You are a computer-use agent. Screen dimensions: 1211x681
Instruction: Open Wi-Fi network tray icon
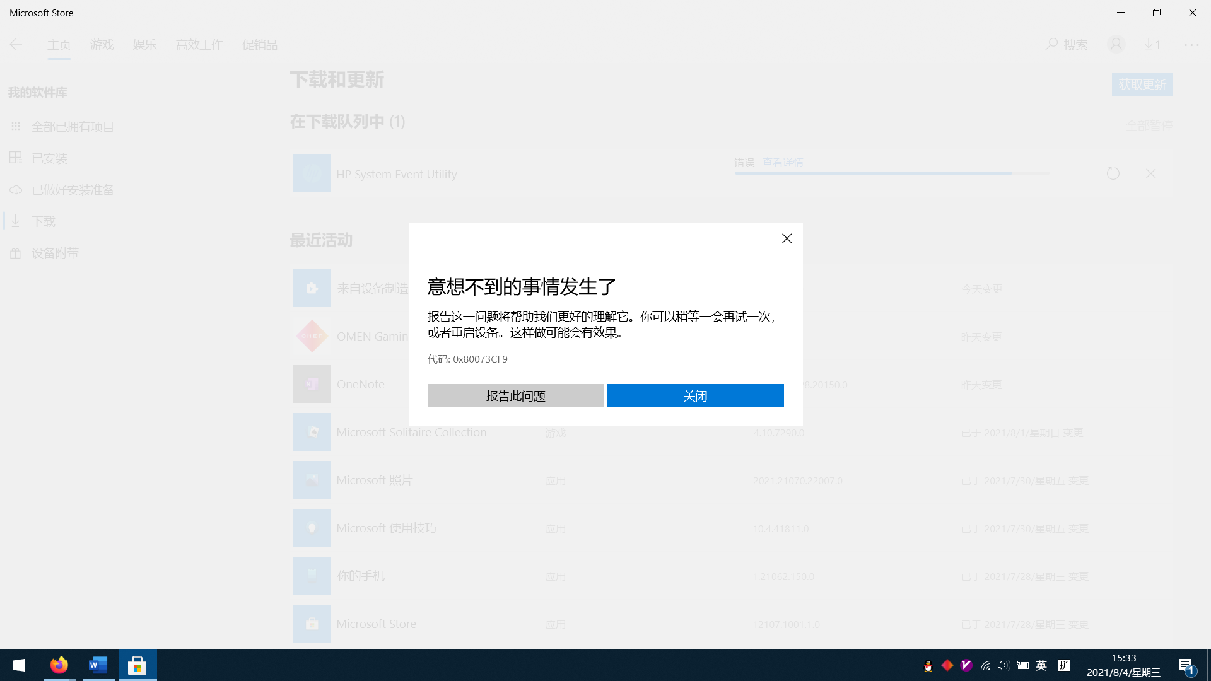tap(985, 665)
